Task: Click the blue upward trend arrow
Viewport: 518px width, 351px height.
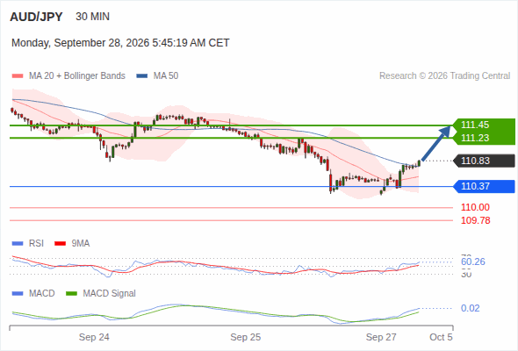Action: click(436, 143)
